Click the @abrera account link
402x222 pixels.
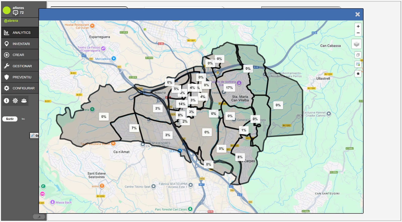coord(11,21)
